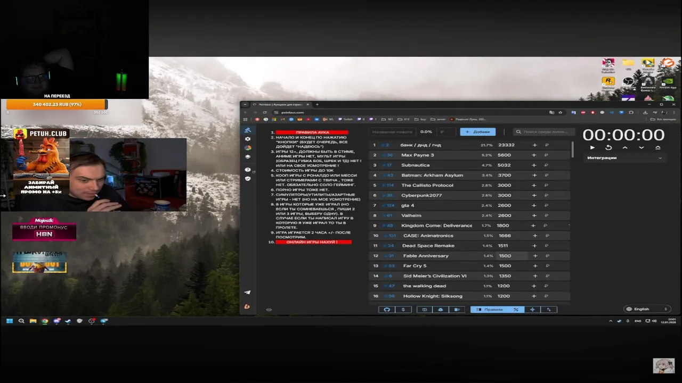This screenshot has width=682, height=383.
Task: Reset the timer with the circular arrow
Action: pyautogui.click(x=608, y=147)
